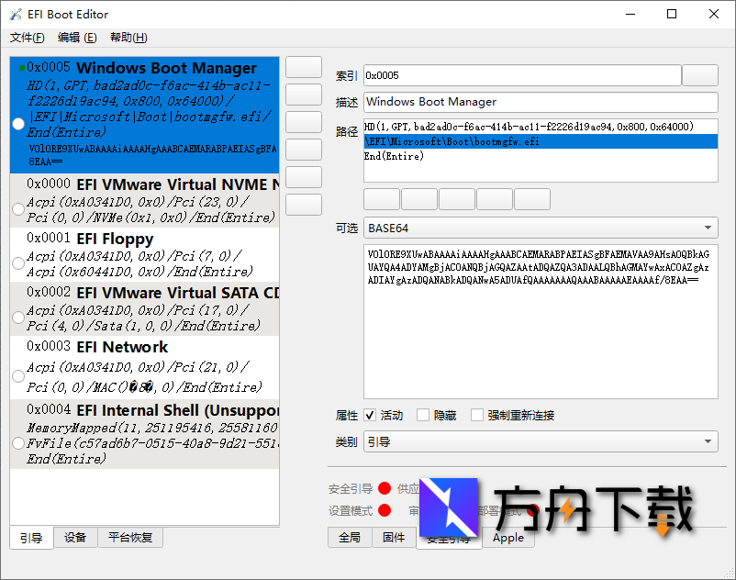Click the blank button beside the 索引 field
Screen dimensions: 736x580
700,75
